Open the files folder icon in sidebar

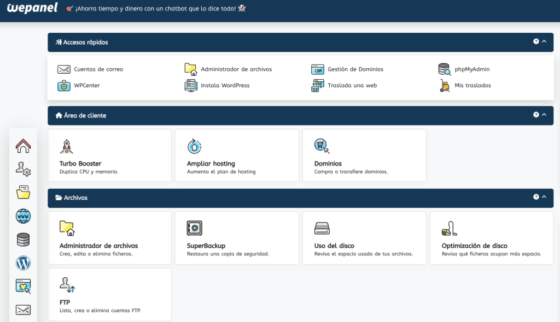point(23,192)
